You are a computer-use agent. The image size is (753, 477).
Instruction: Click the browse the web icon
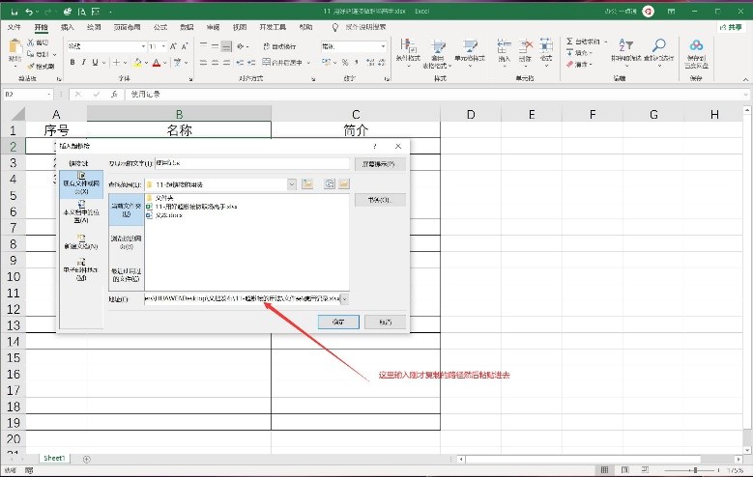[x=330, y=183]
